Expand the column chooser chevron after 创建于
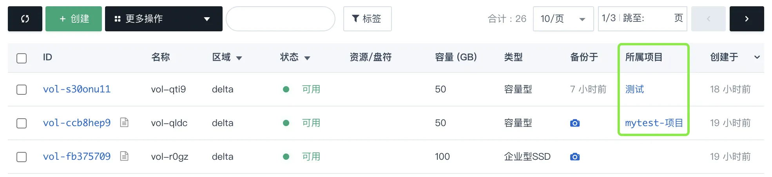Screen dimensions: 772x177 pyautogui.click(x=757, y=57)
